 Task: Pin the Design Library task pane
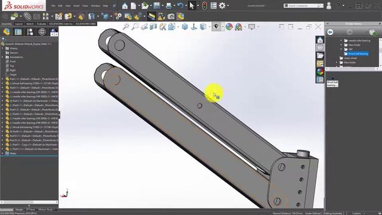coord(380,24)
